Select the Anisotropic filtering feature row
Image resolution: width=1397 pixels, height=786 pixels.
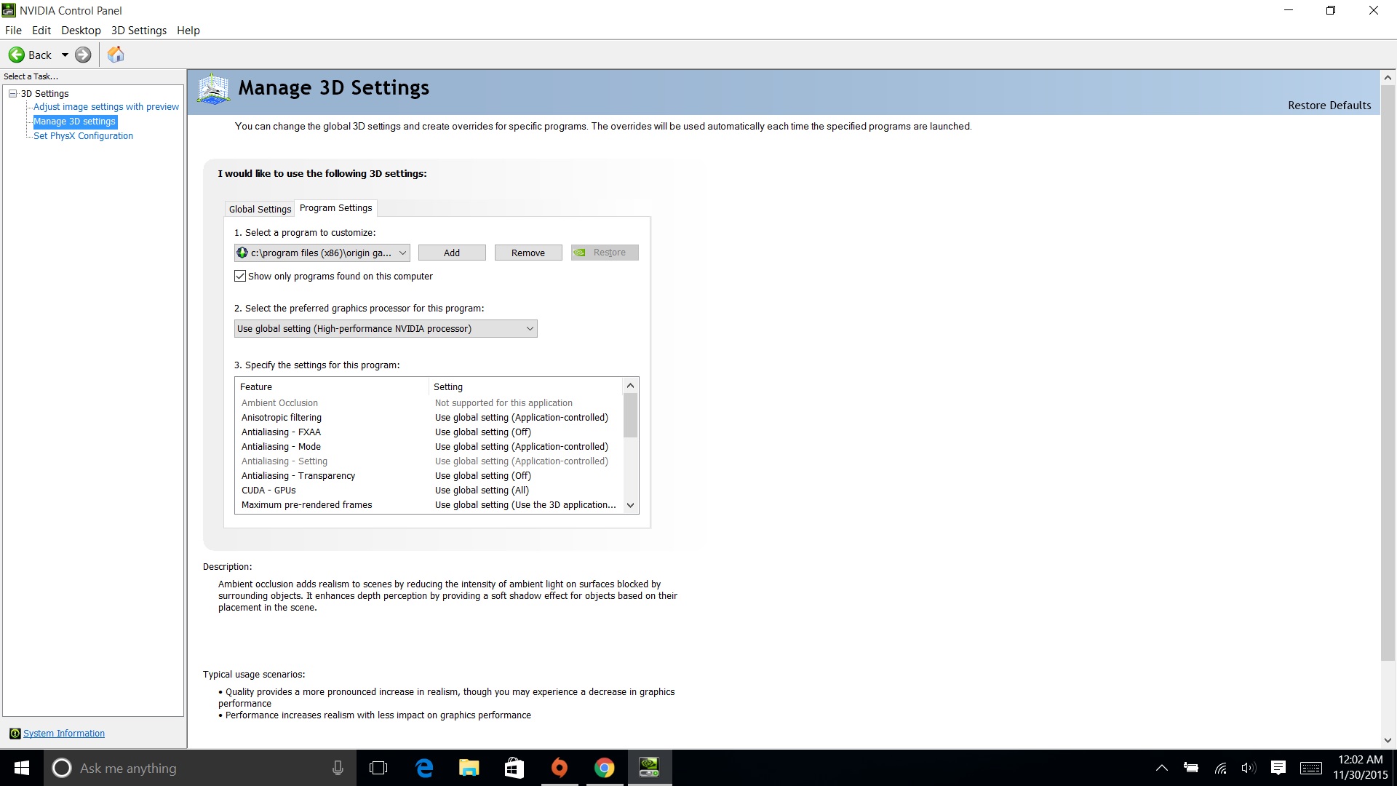282,417
